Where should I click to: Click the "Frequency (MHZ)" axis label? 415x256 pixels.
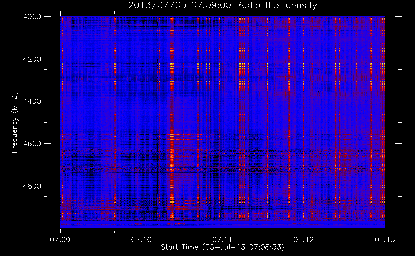(x=15, y=123)
